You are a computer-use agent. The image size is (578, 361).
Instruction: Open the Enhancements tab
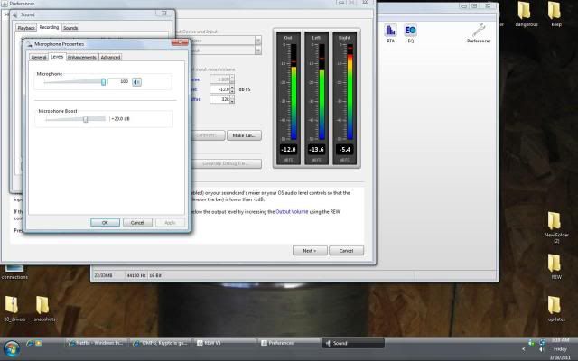coord(82,58)
